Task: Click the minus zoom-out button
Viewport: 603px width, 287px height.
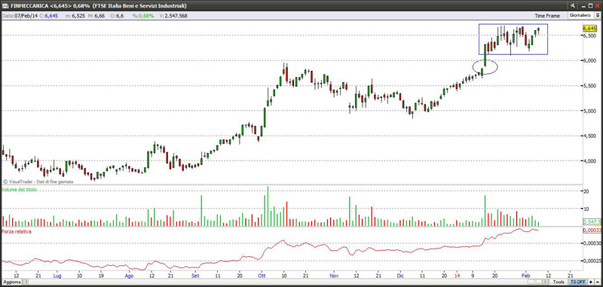Action: click(597, 282)
